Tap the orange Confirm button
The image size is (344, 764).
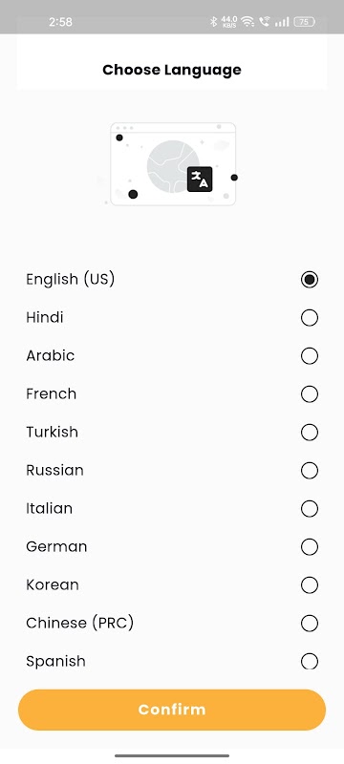[172, 710]
